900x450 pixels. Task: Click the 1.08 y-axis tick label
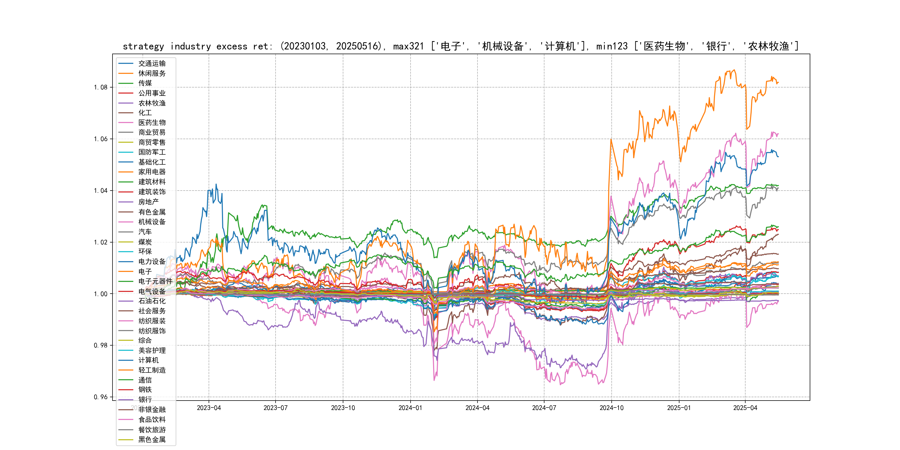pos(101,87)
